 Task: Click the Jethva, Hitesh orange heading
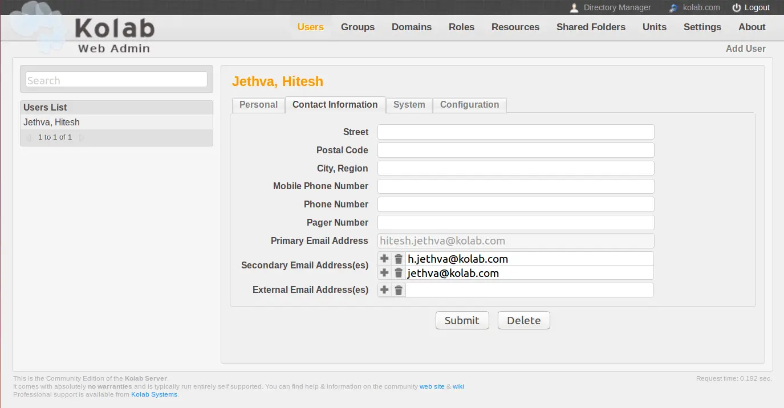click(x=278, y=81)
